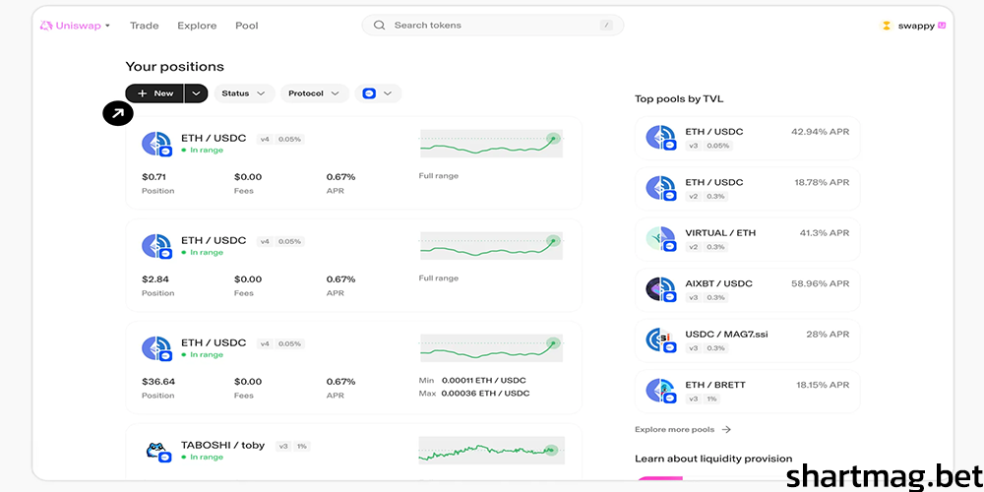Click the ETH / BRETT pool icon
The height and width of the screenshot is (492, 984).
coord(660,391)
